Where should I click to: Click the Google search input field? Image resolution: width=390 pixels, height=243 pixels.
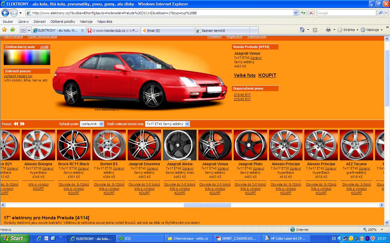[346, 13]
